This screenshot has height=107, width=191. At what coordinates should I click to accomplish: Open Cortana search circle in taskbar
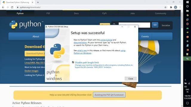[187, 6]
